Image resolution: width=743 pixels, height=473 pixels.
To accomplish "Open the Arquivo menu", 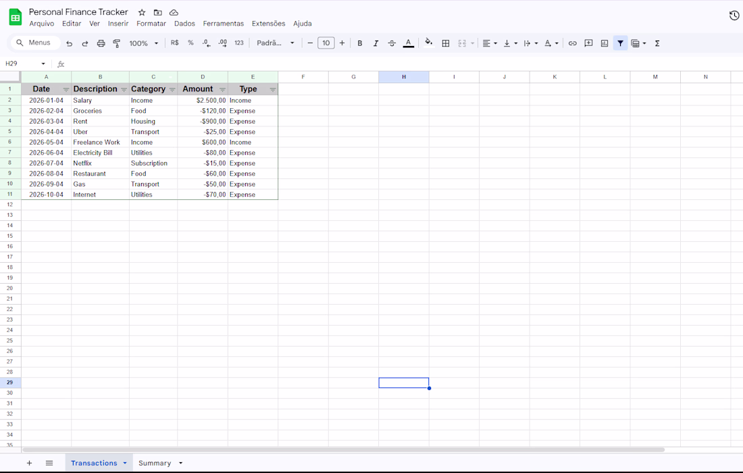I will click(x=42, y=23).
